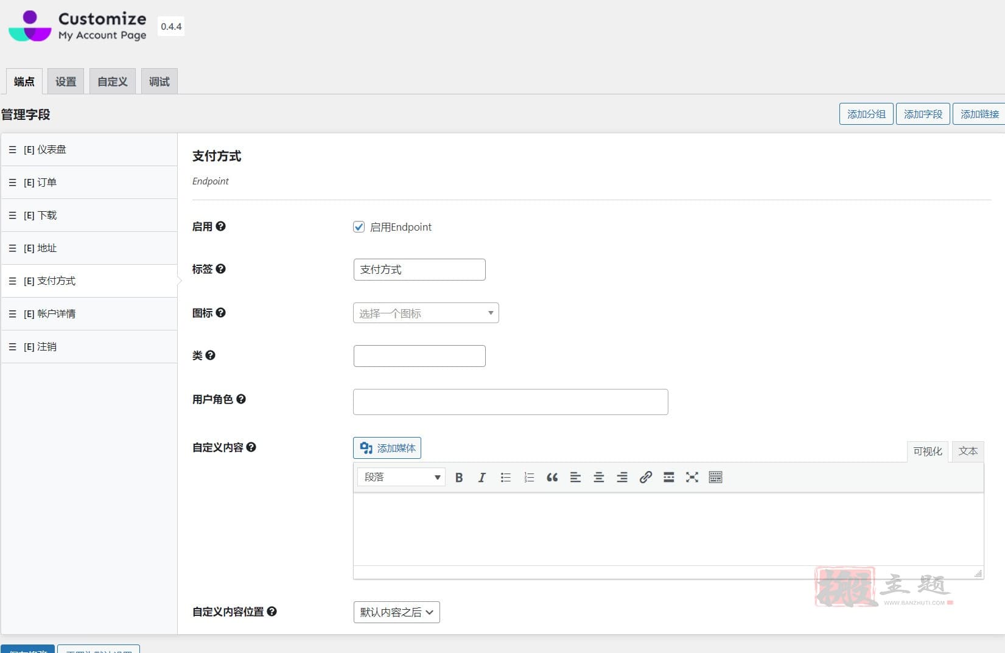Toggle the toolbar kitchen sink
1005x653 pixels.
[716, 478]
